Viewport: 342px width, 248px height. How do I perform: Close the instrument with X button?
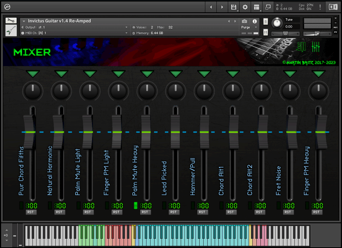(x=336, y=18)
